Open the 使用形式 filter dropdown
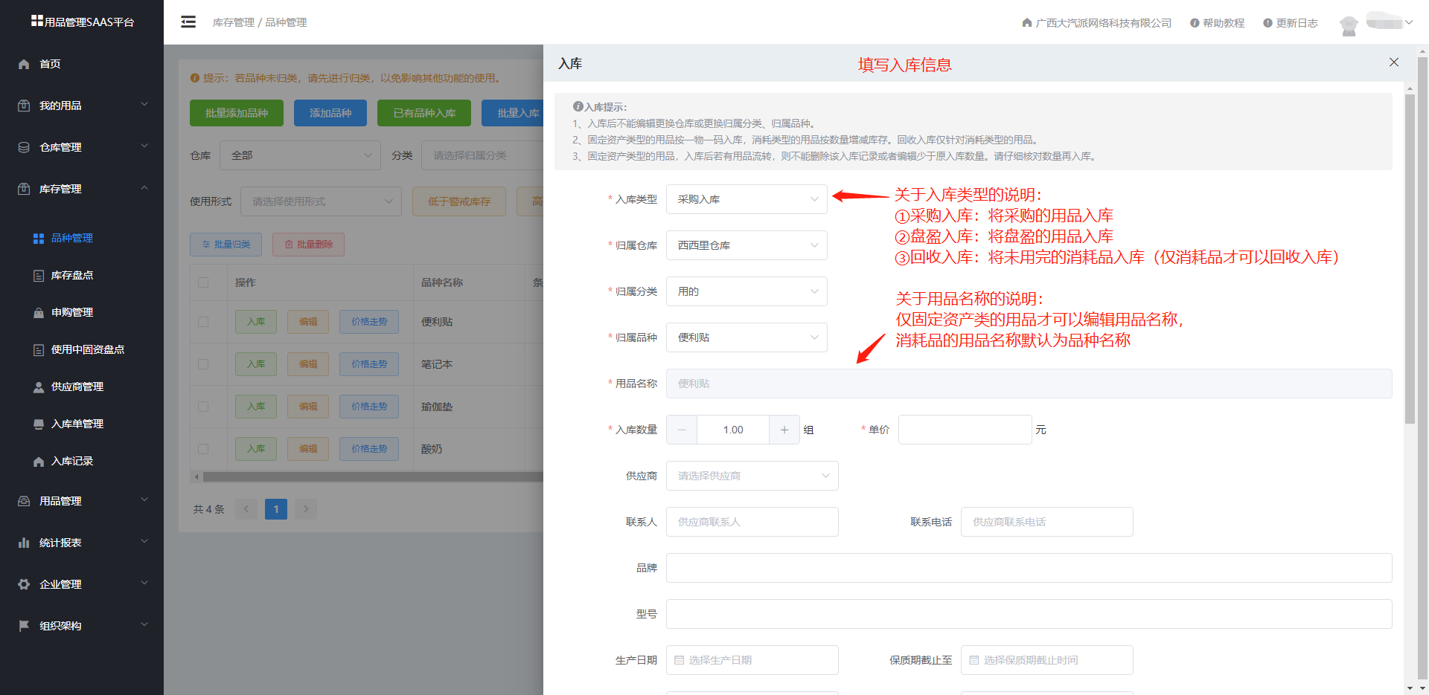The width and height of the screenshot is (1429, 695). tap(321, 201)
